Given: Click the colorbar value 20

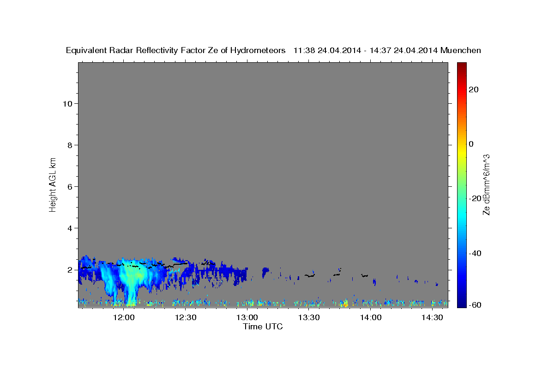Looking at the screenshot, I should (x=474, y=89).
